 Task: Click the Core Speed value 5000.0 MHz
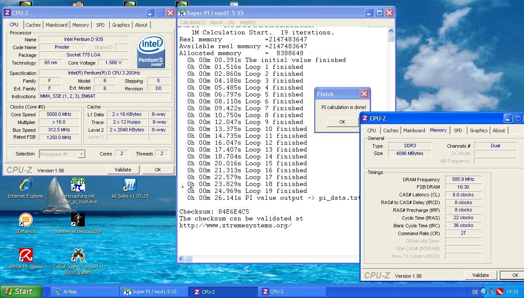click(59, 114)
